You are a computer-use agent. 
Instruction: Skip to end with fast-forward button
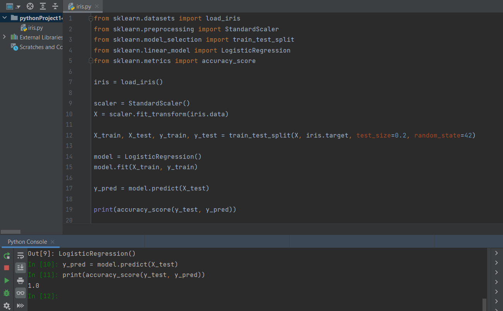click(x=20, y=305)
